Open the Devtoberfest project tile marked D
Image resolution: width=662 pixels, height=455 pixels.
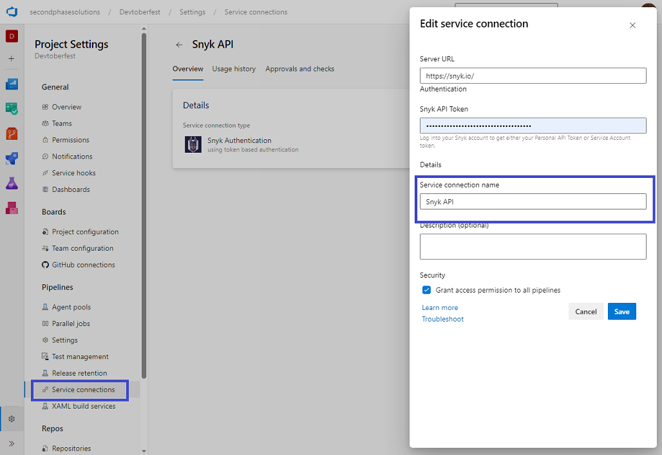12,36
